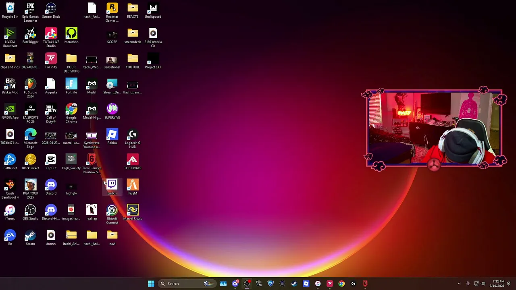Select the Marvel Rivals desktop shortcut
The image size is (516, 290).
tap(133, 213)
